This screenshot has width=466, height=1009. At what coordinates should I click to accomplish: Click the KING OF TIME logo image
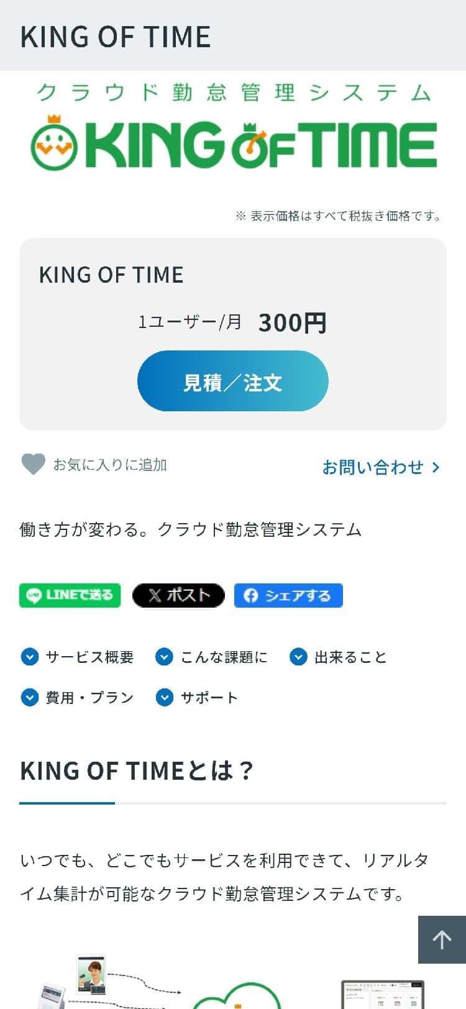coord(233,128)
